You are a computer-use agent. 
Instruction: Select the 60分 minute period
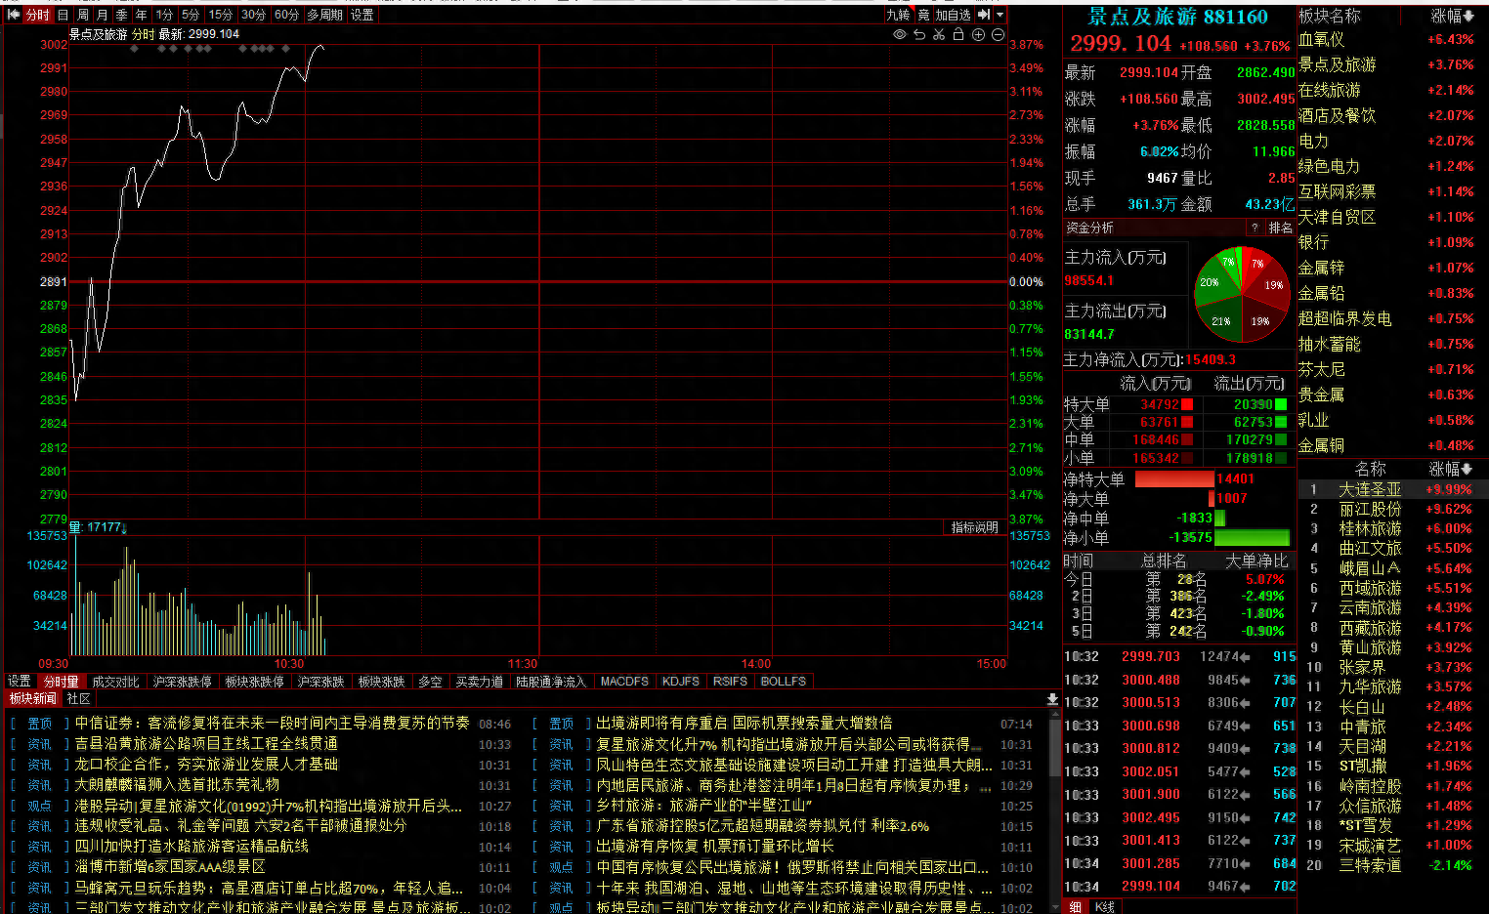[x=287, y=15]
